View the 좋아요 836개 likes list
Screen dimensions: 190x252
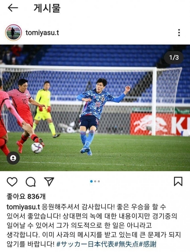(x=26, y=196)
